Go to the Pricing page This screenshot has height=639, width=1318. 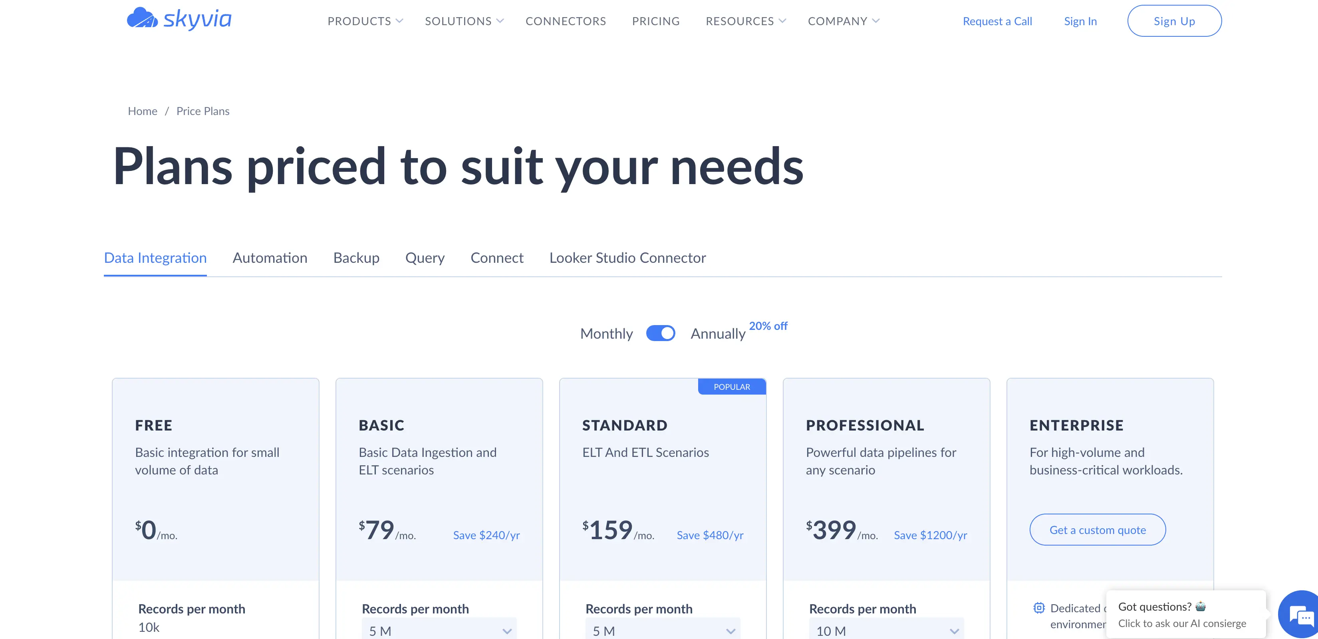(655, 21)
